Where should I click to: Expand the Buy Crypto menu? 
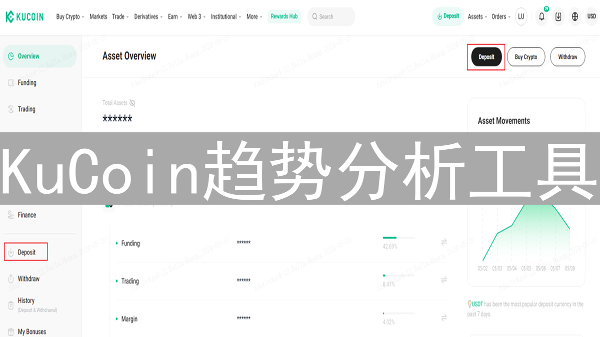(70, 16)
